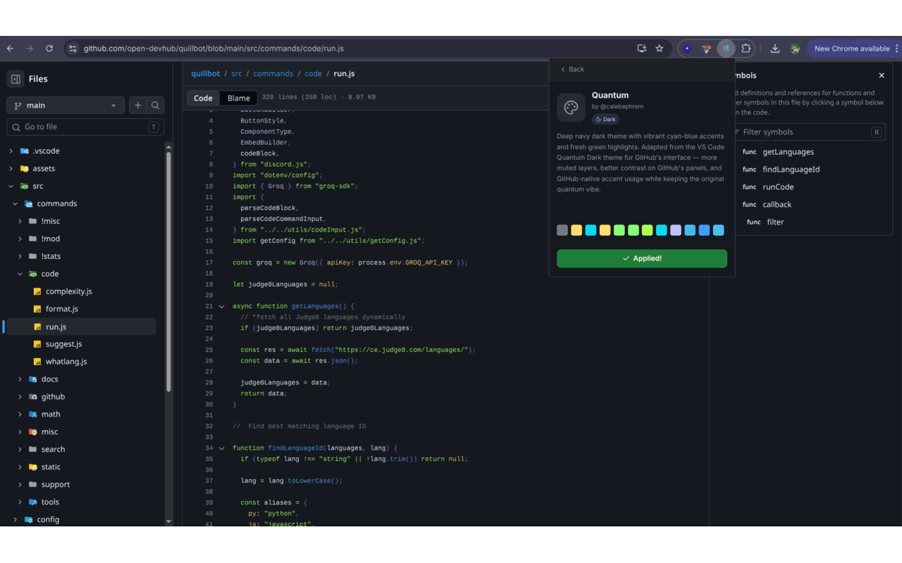Click New Chrome available button
Viewport: 902px width, 563px height.
[851, 49]
